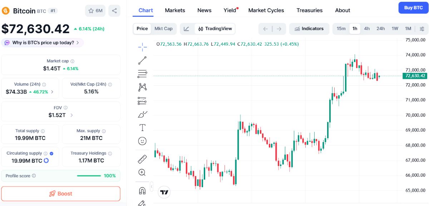429x206 pixels.
Task: Open chart display settings sliders
Action: click(x=423, y=28)
